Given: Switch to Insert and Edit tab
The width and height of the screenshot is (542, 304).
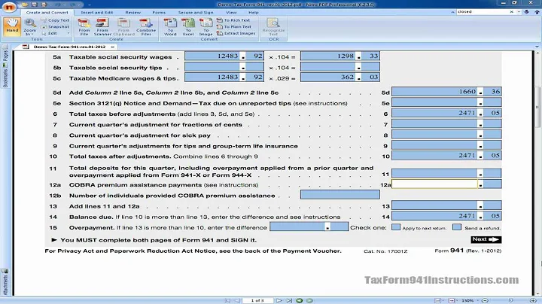Looking at the screenshot, I should (97, 13).
